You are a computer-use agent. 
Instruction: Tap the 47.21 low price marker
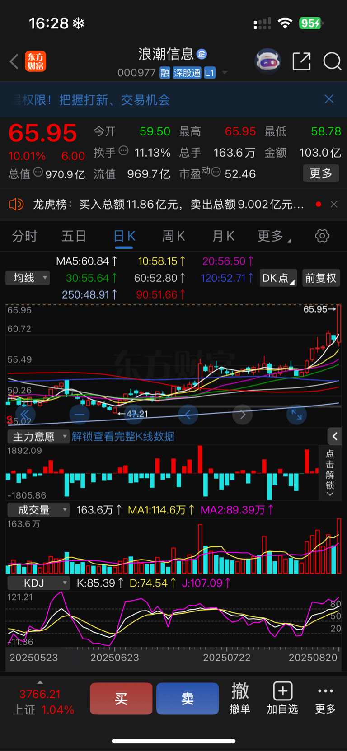click(x=133, y=414)
